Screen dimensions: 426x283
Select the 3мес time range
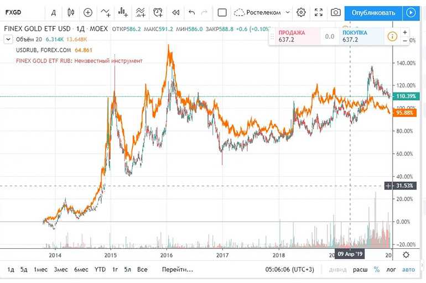coord(61,269)
